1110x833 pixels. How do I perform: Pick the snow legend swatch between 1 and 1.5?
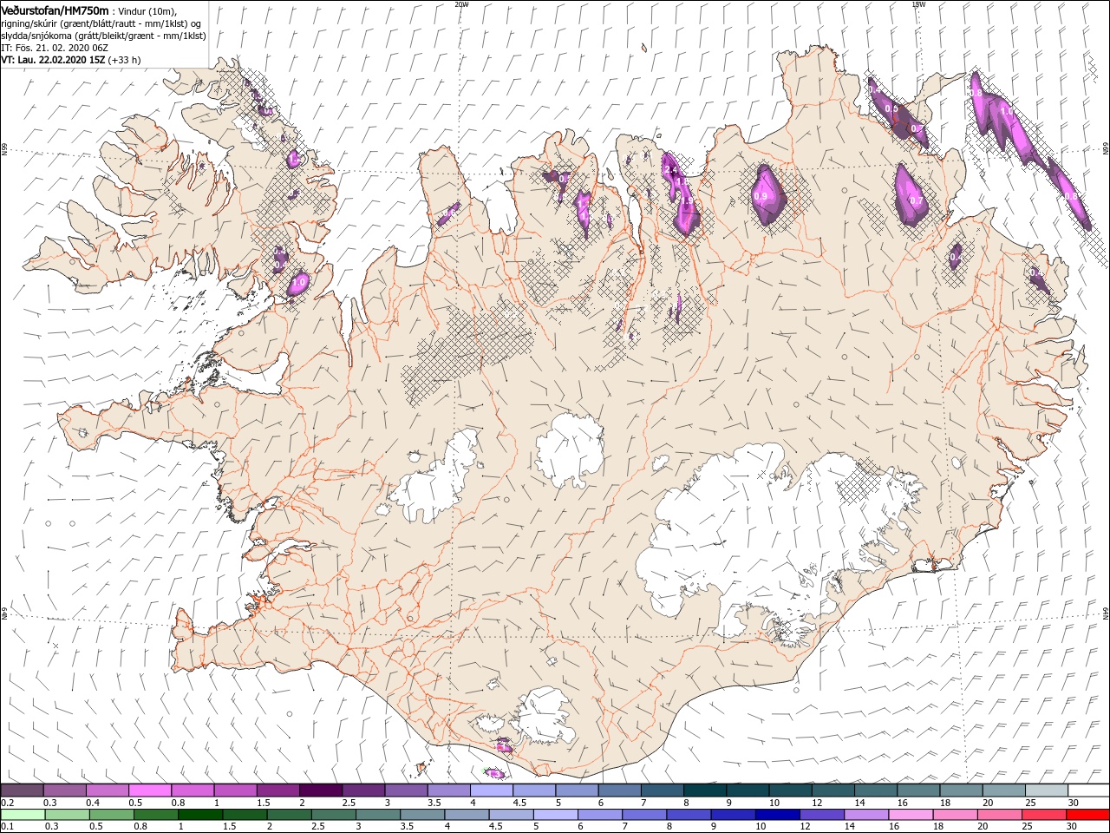pos(235,790)
